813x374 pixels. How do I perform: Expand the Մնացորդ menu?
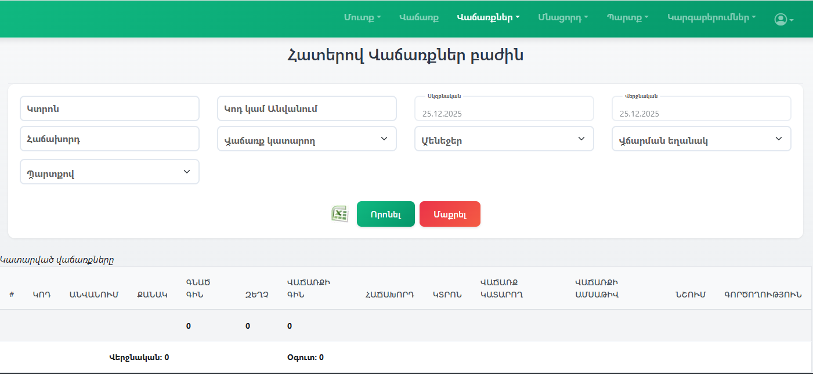click(x=562, y=17)
